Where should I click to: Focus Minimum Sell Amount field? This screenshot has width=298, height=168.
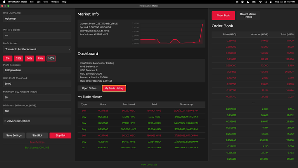pos(37,111)
